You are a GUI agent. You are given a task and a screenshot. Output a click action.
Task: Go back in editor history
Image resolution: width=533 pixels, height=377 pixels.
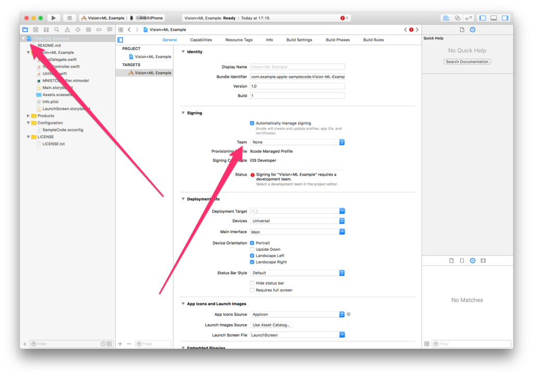(x=129, y=30)
